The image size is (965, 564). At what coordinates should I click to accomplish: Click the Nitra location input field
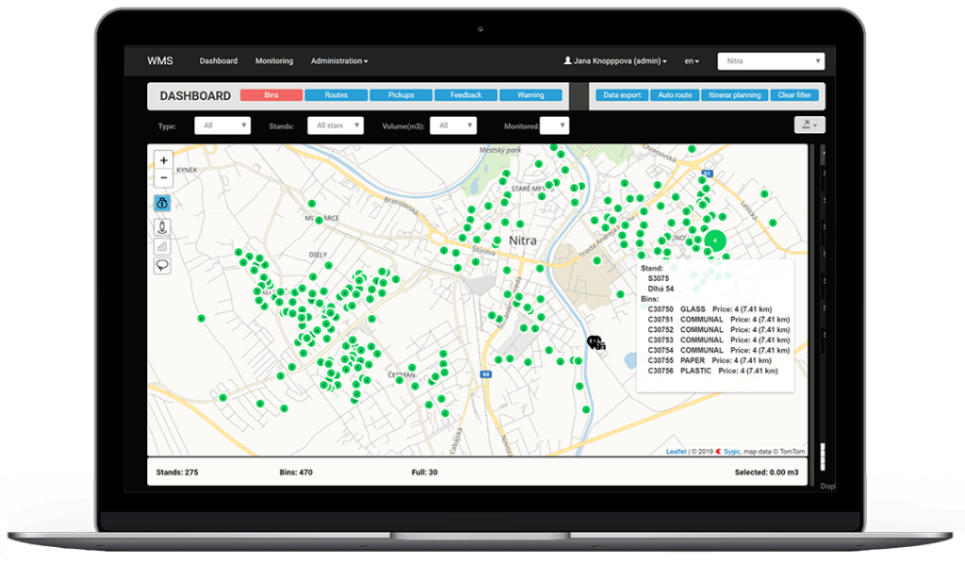coord(771,60)
